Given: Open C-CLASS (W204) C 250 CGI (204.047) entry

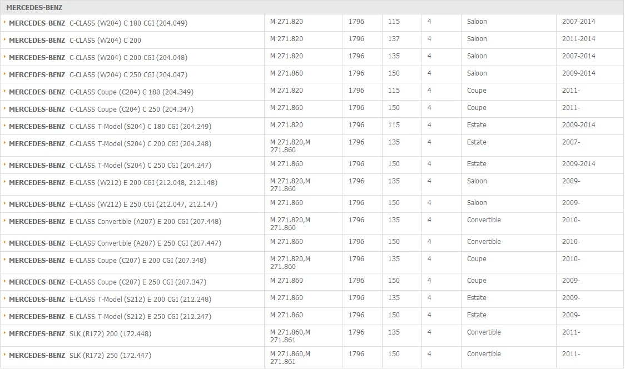Looking at the screenshot, I should [98, 75].
